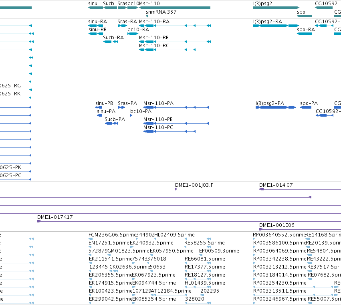Click EST RE66081.5prime label

click(x=205, y=259)
